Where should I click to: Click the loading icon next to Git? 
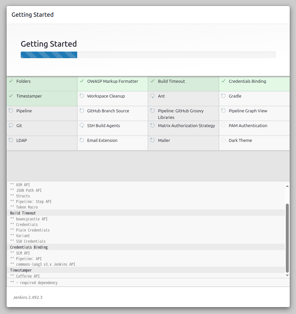click(11, 125)
